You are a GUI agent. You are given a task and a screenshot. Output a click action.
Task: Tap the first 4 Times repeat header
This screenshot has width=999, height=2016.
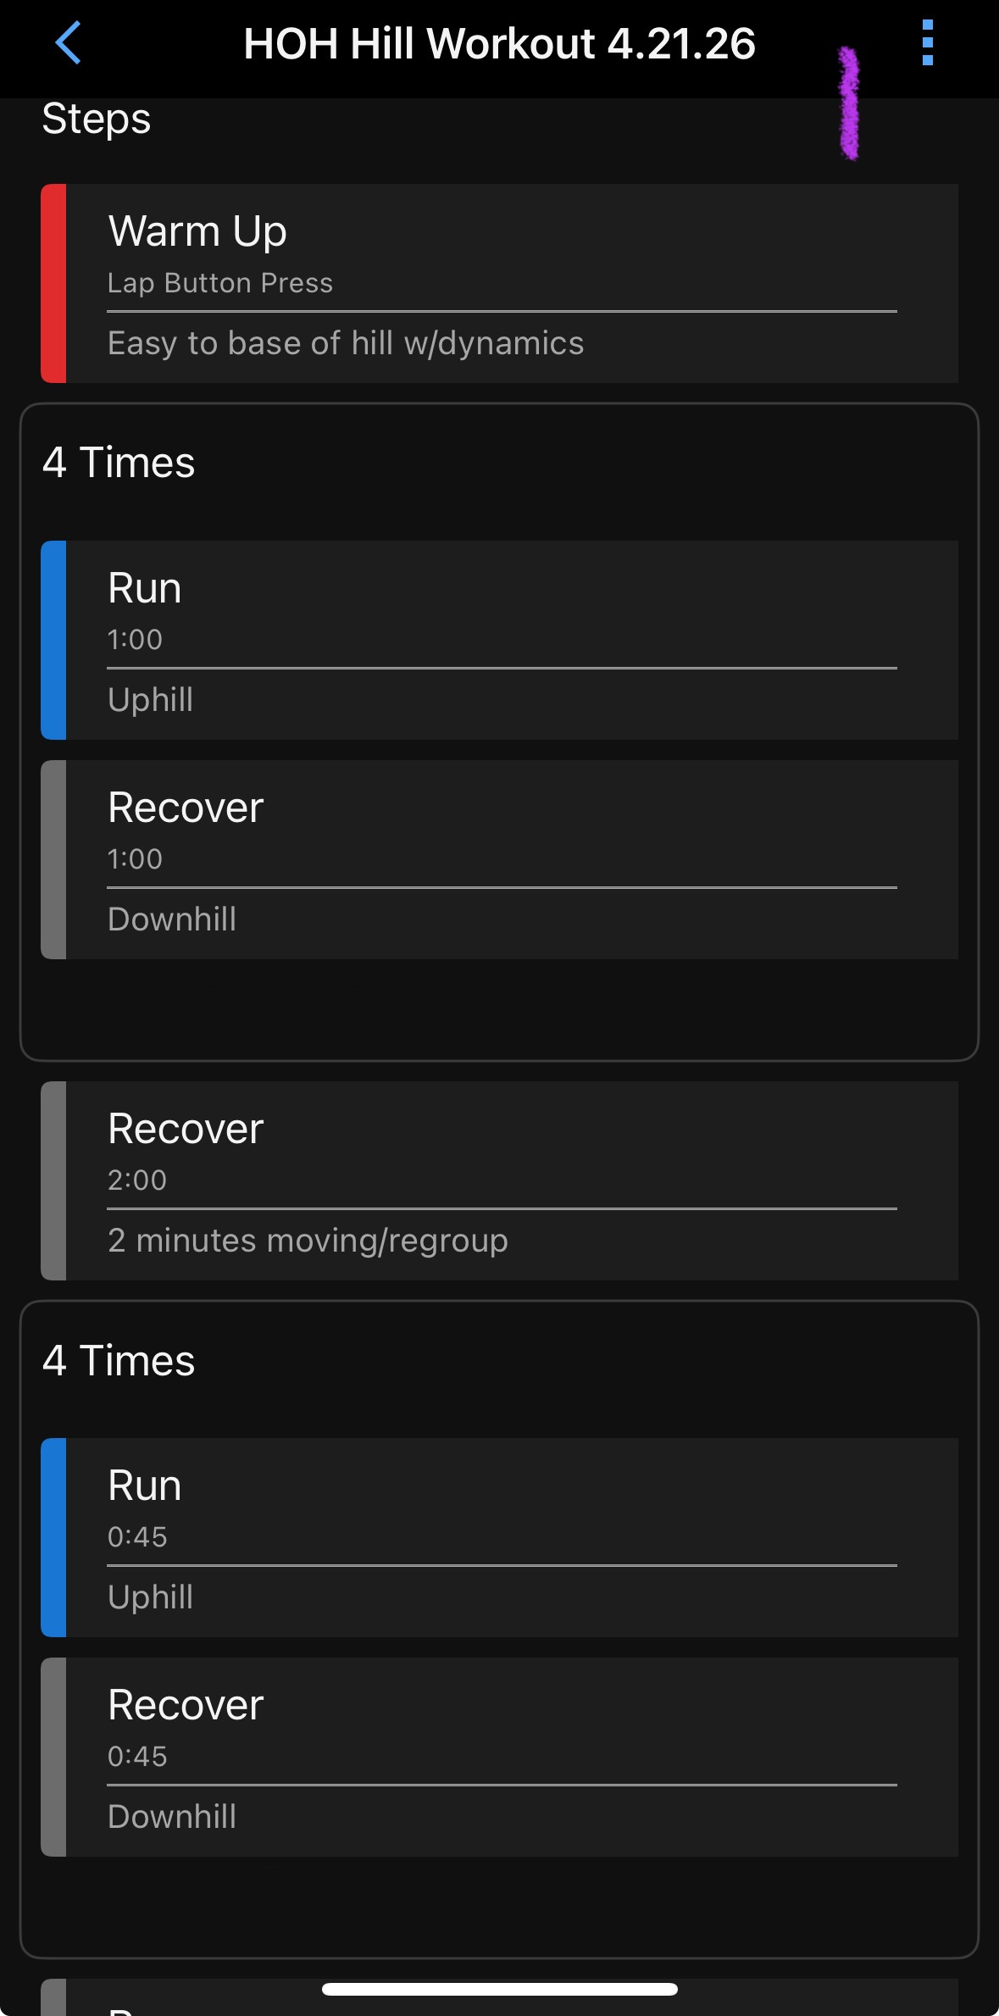(x=119, y=463)
